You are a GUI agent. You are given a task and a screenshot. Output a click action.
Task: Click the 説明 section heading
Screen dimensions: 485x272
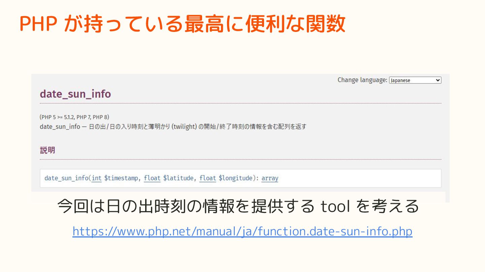tap(47, 150)
